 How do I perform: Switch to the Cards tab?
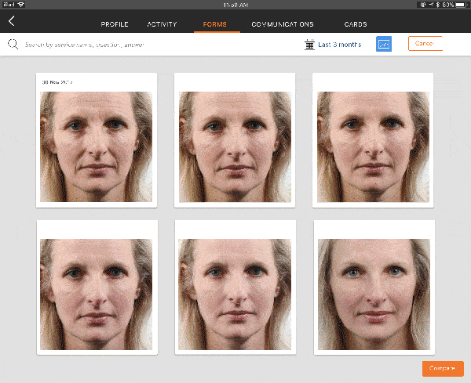pyautogui.click(x=356, y=24)
